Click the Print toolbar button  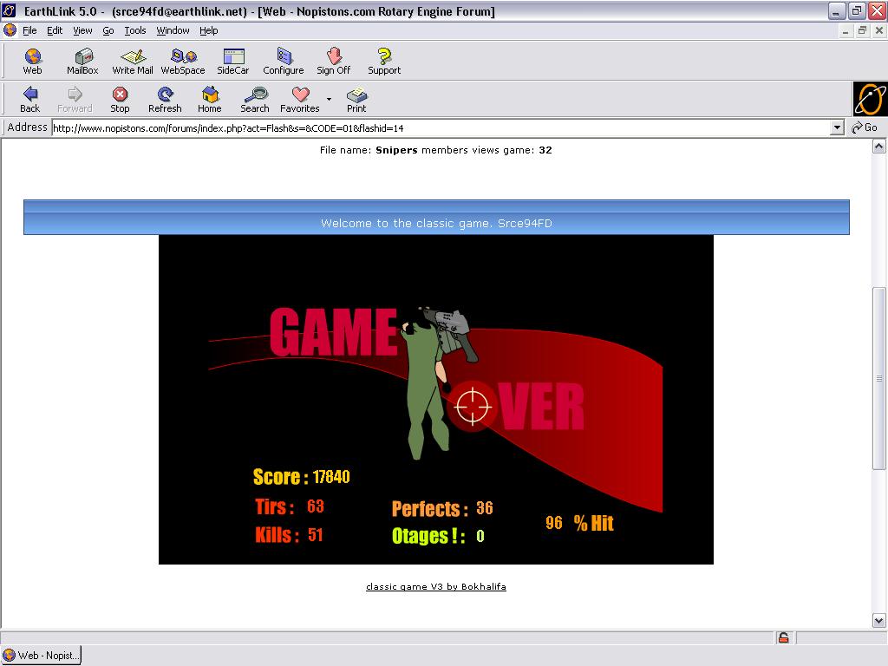pos(356,99)
